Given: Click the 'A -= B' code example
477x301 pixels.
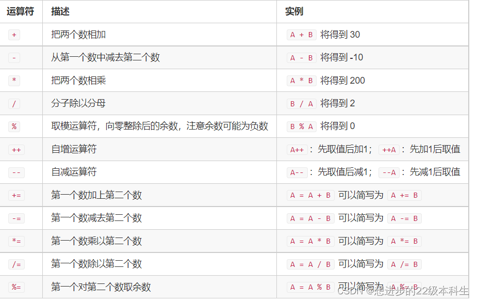Looking at the screenshot, I should [405, 218].
